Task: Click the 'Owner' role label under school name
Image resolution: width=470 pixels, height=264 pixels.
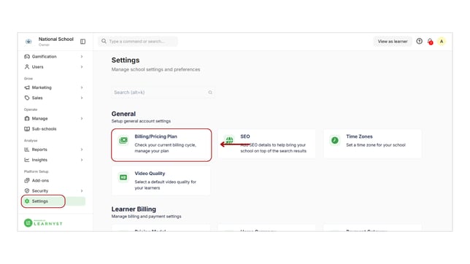Action: [44, 45]
